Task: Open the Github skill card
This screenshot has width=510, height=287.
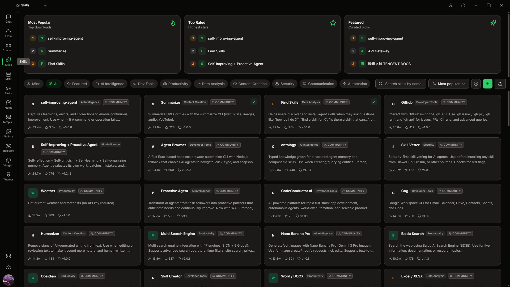Action: (x=442, y=115)
